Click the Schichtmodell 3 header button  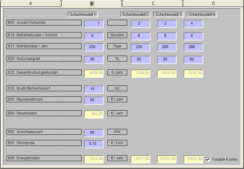click(169, 15)
